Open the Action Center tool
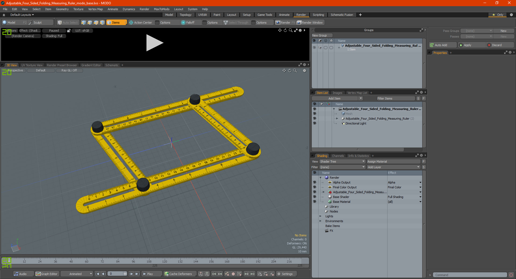This screenshot has width=516, height=279. [x=141, y=23]
